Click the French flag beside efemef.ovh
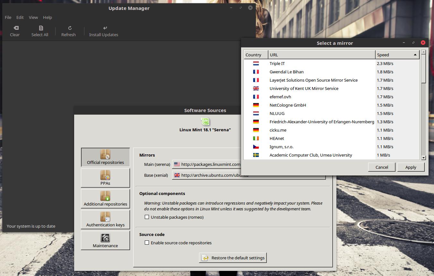 [256, 97]
